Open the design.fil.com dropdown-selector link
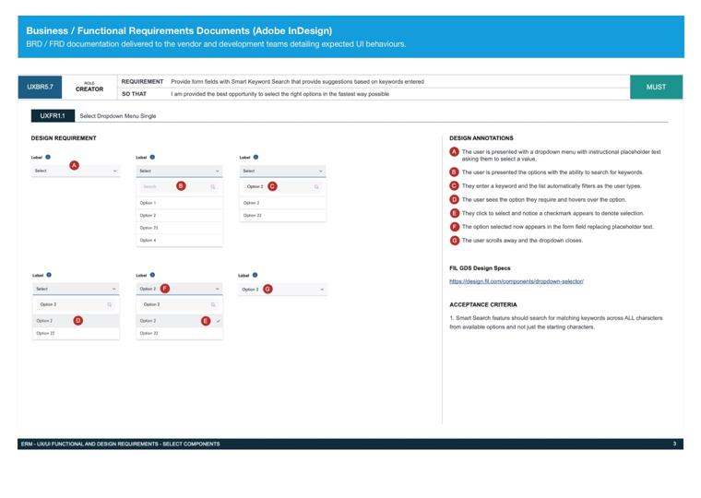Image resolution: width=701 pixels, height=498 pixels. click(x=517, y=281)
